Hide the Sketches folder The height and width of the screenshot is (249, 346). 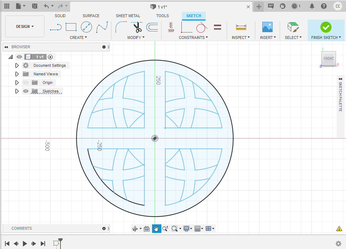click(x=26, y=91)
